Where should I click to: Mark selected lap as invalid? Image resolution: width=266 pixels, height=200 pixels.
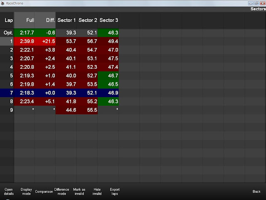(79, 192)
